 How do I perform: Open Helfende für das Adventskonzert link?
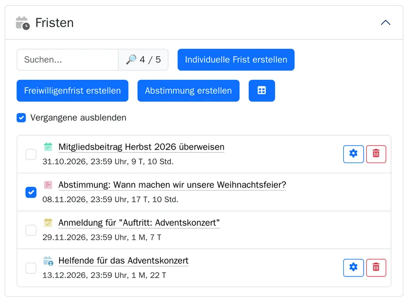pos(123,261)
